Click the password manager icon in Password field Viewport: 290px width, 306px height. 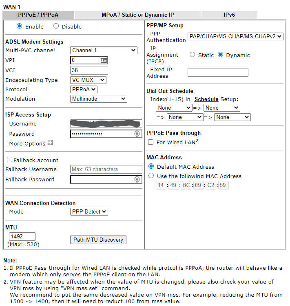[137, 134]
